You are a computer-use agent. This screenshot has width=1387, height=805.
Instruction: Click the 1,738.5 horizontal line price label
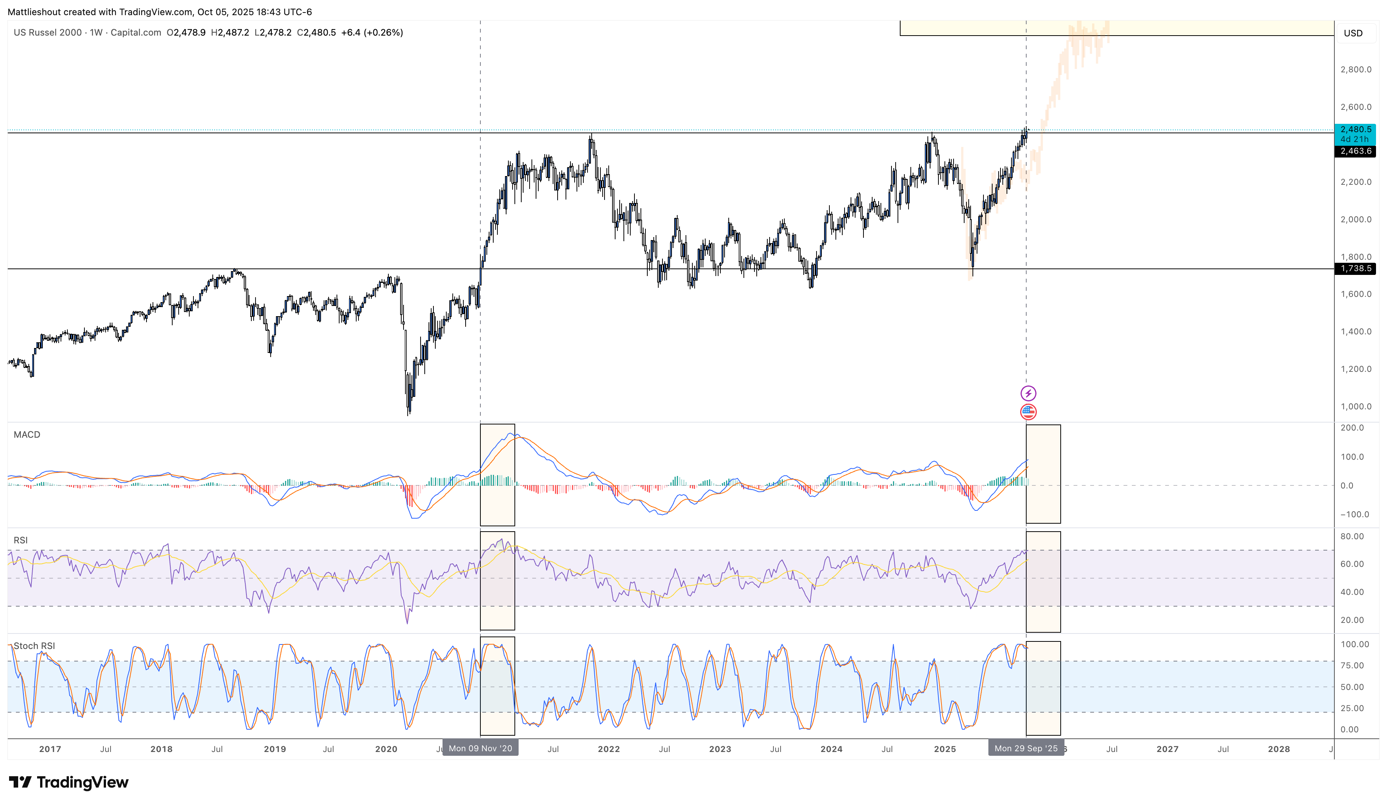(x=1355, y=269)
